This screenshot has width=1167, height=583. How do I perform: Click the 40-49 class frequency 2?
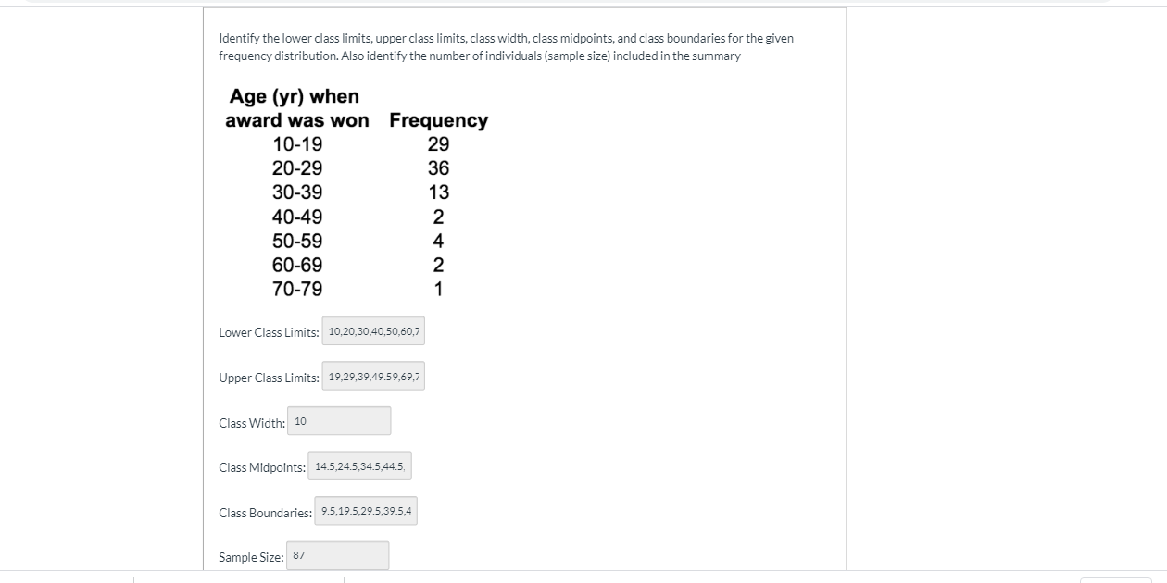click(437, 216)
